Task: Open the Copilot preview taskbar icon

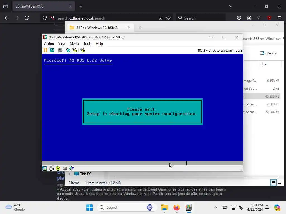Action: [x=277, y=207]
